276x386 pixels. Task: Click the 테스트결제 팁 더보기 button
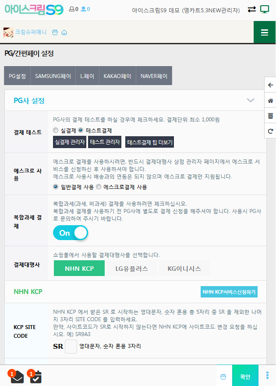tap(150, 142)
